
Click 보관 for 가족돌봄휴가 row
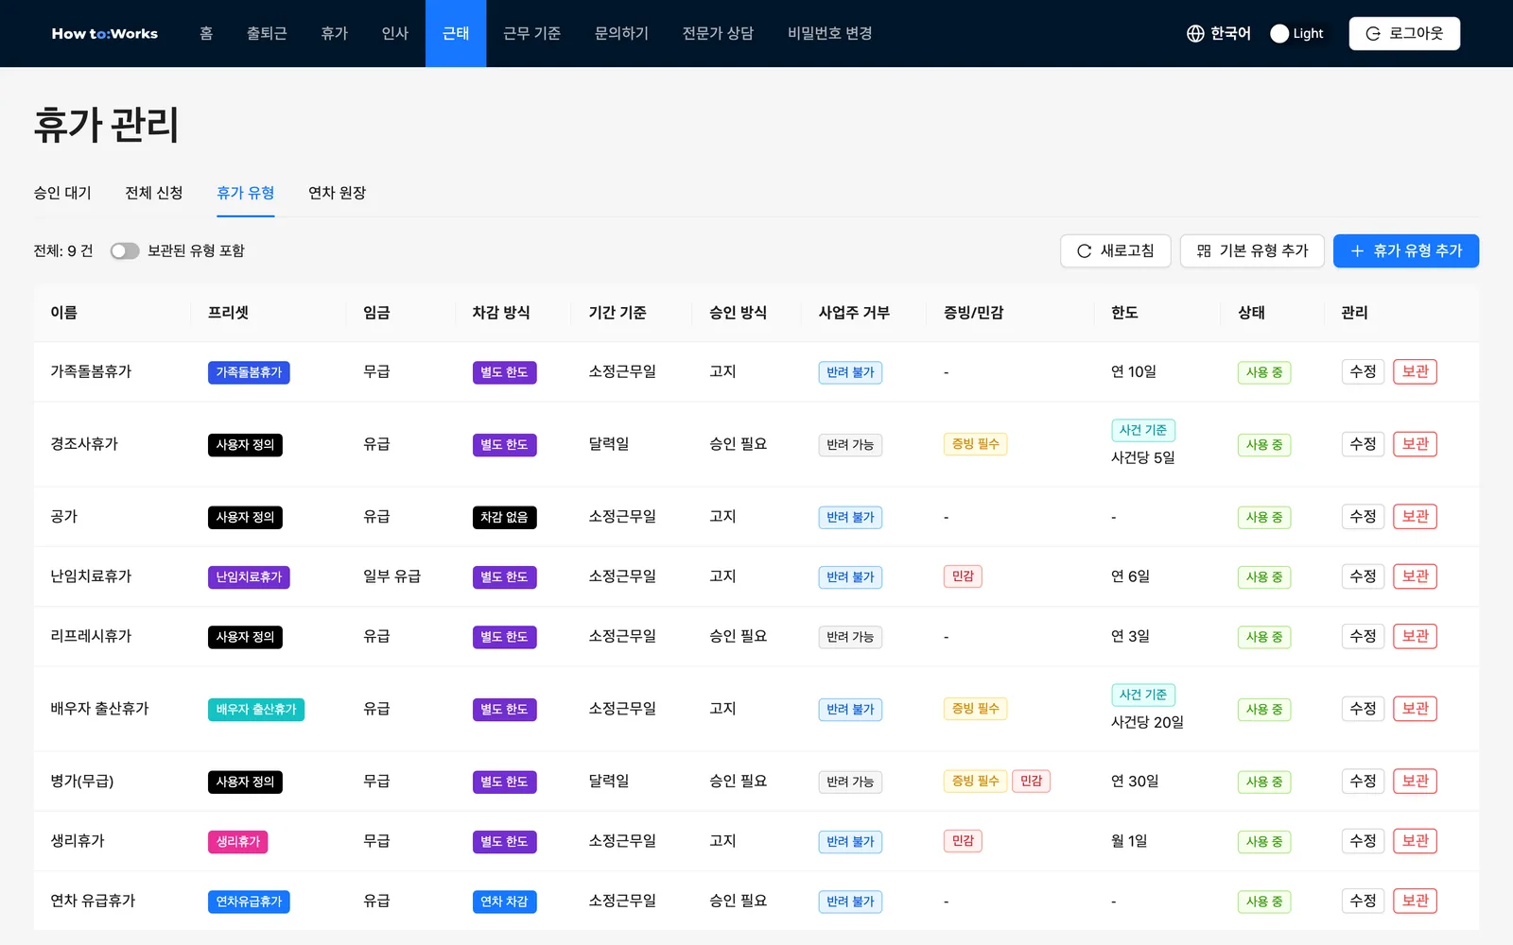tap(1415, 371)
